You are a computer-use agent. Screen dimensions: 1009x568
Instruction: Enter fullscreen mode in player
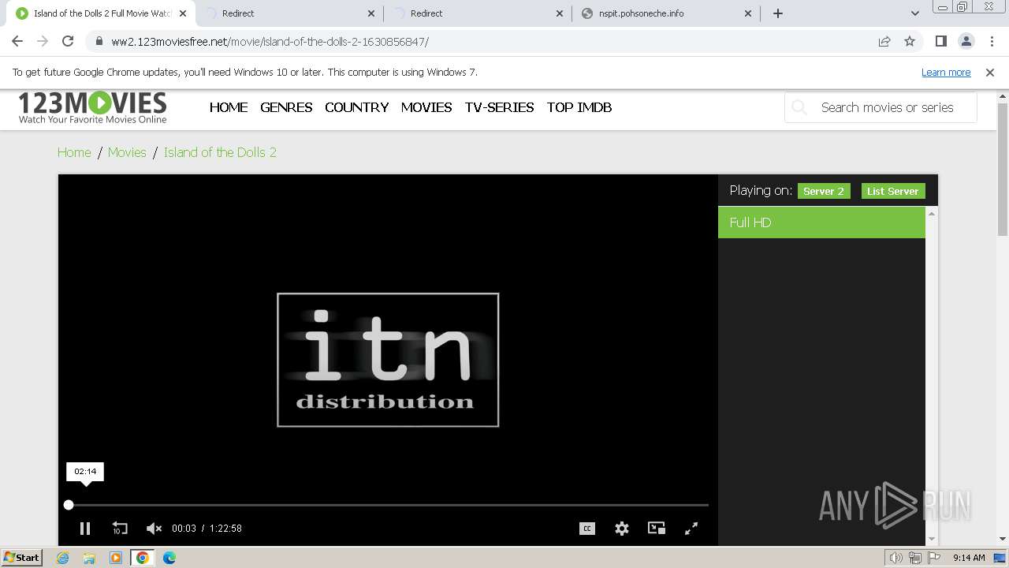click(x=691, y=529)
